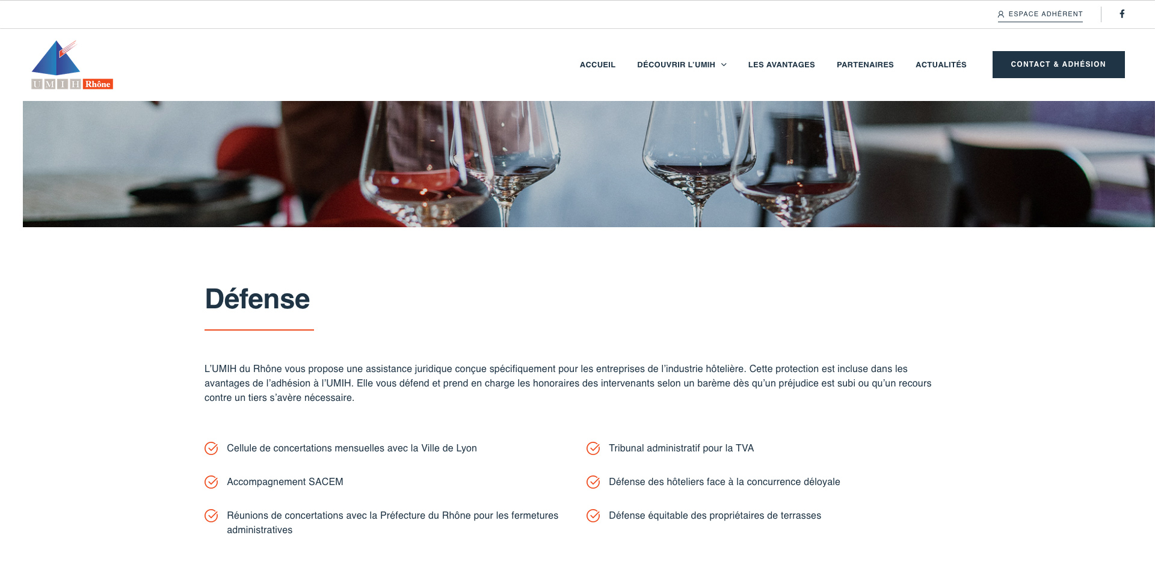Click checkmark icon beside propriétaires de terrasses
This screenshot has height=568, width=1155.
[593, 516]
